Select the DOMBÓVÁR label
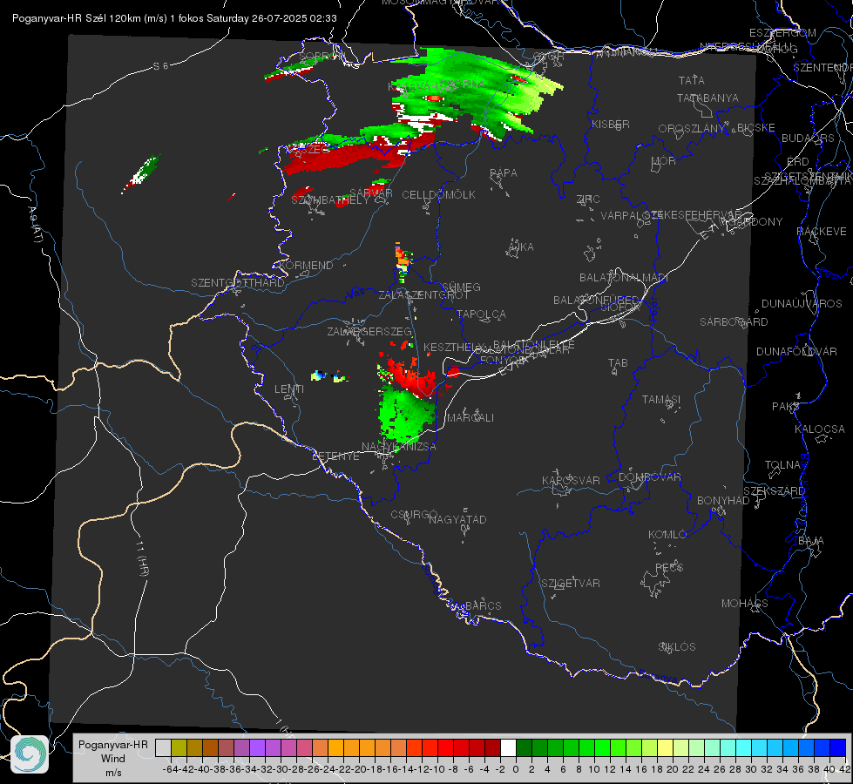The height and width of the screenshot is (784, 853). point(649,476)
